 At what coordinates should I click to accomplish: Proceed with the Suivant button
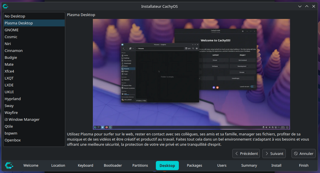click(x=274, y=153)
